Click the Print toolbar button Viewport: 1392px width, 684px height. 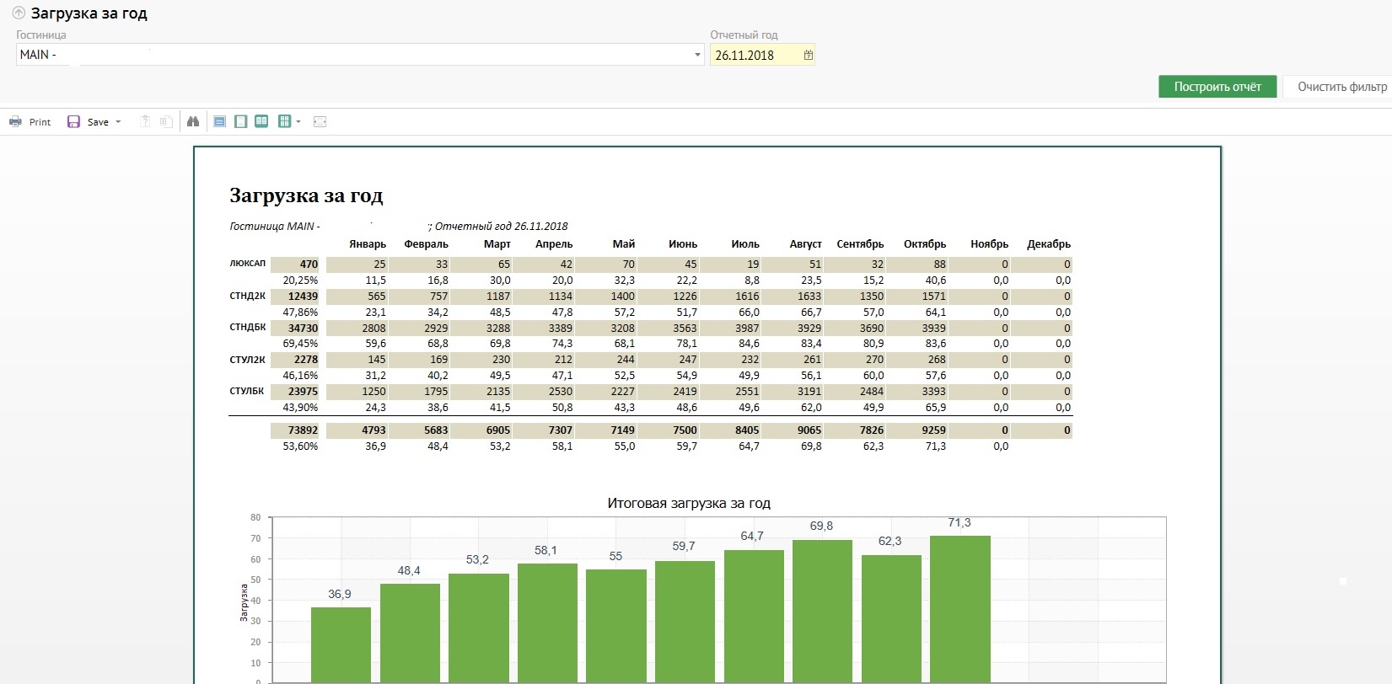click(30, 122)
